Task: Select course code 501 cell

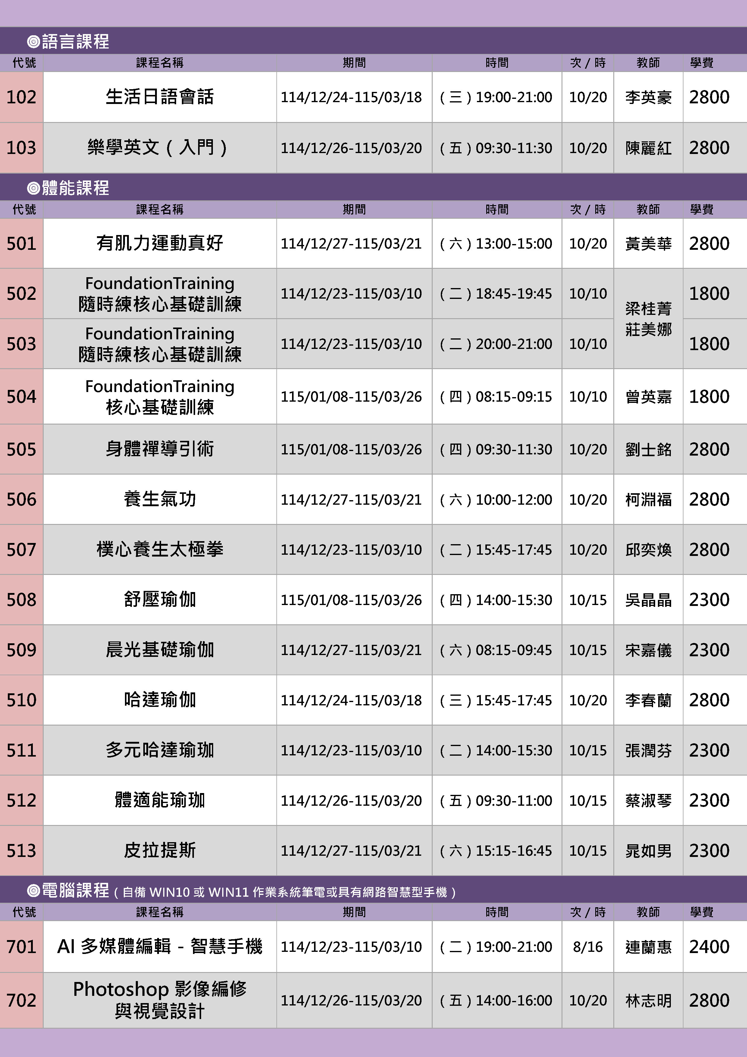Action: pyautogui.click(x=22, y=243)
